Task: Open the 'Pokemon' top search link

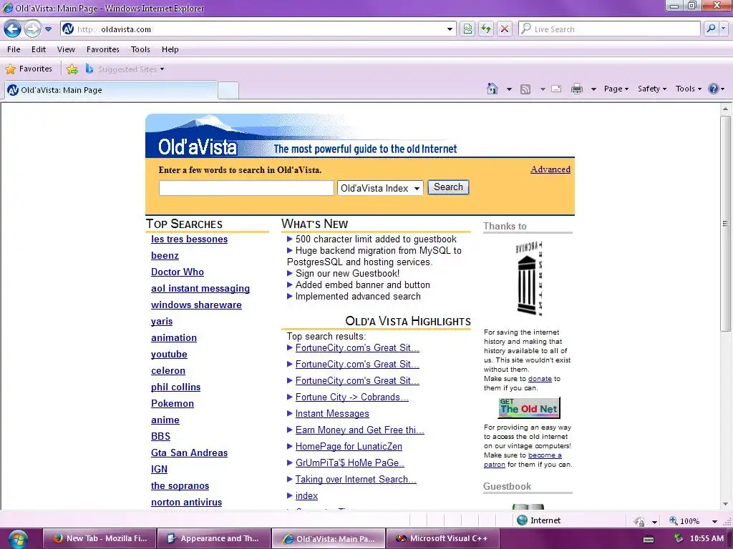Action: click(172, 403)
